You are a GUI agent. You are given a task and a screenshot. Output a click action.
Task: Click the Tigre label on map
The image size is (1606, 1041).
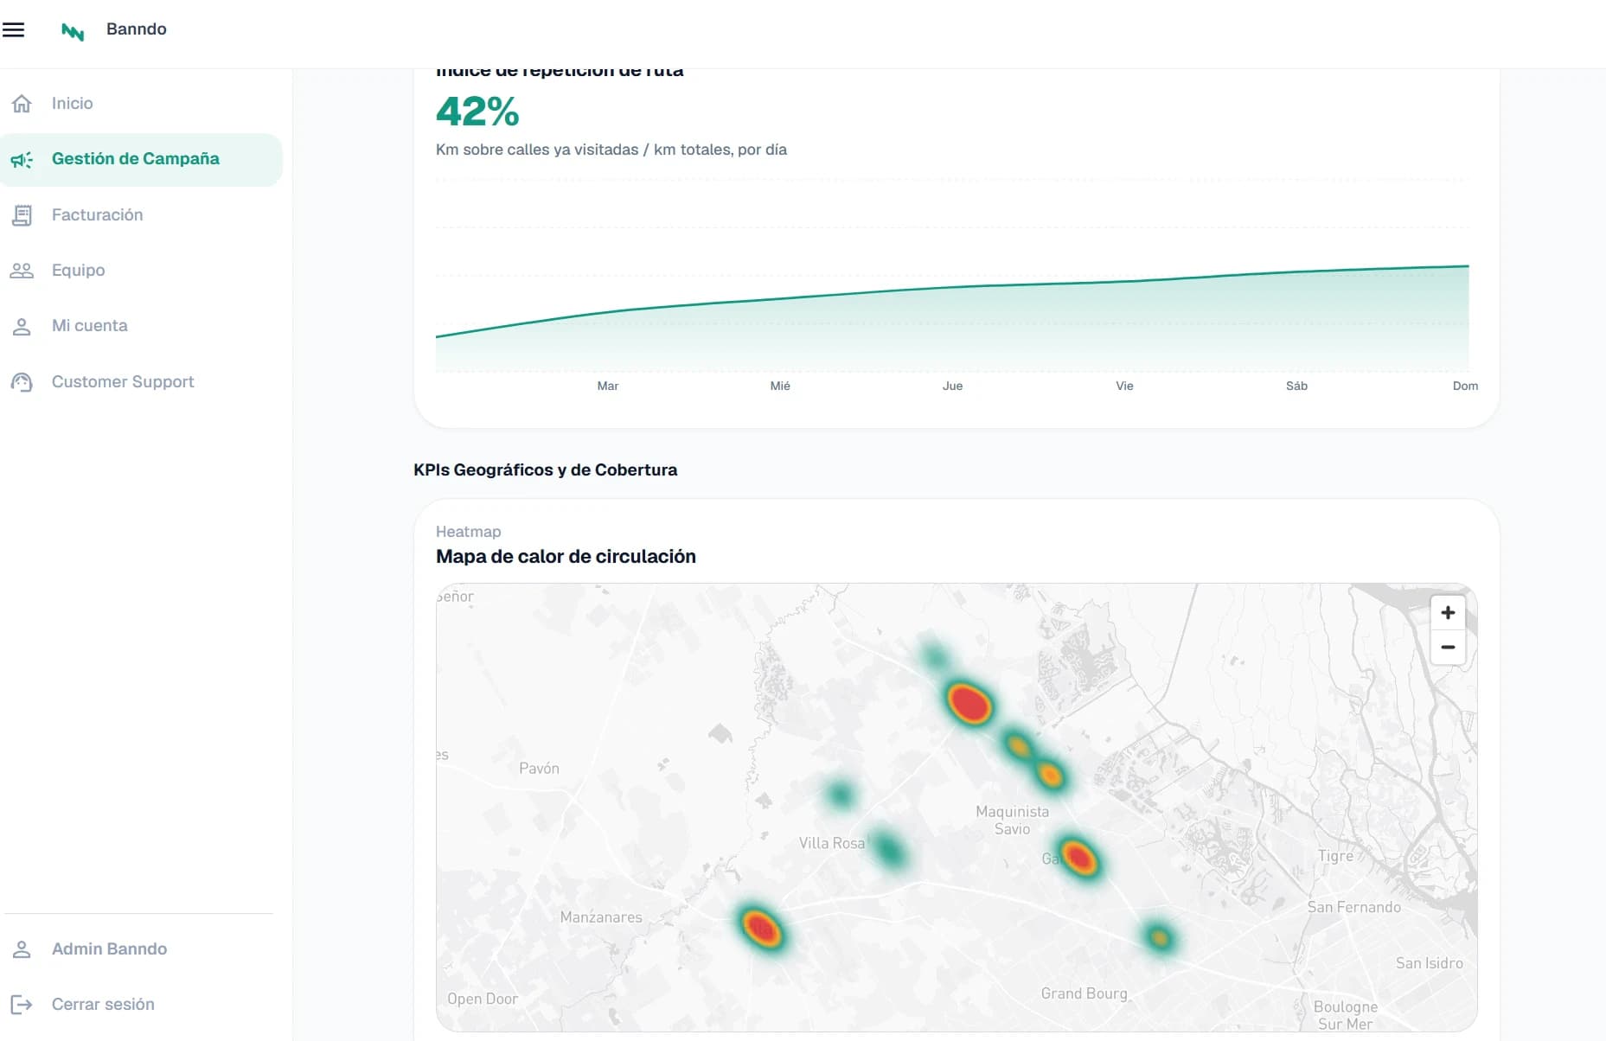click(x=1335, y=857)
